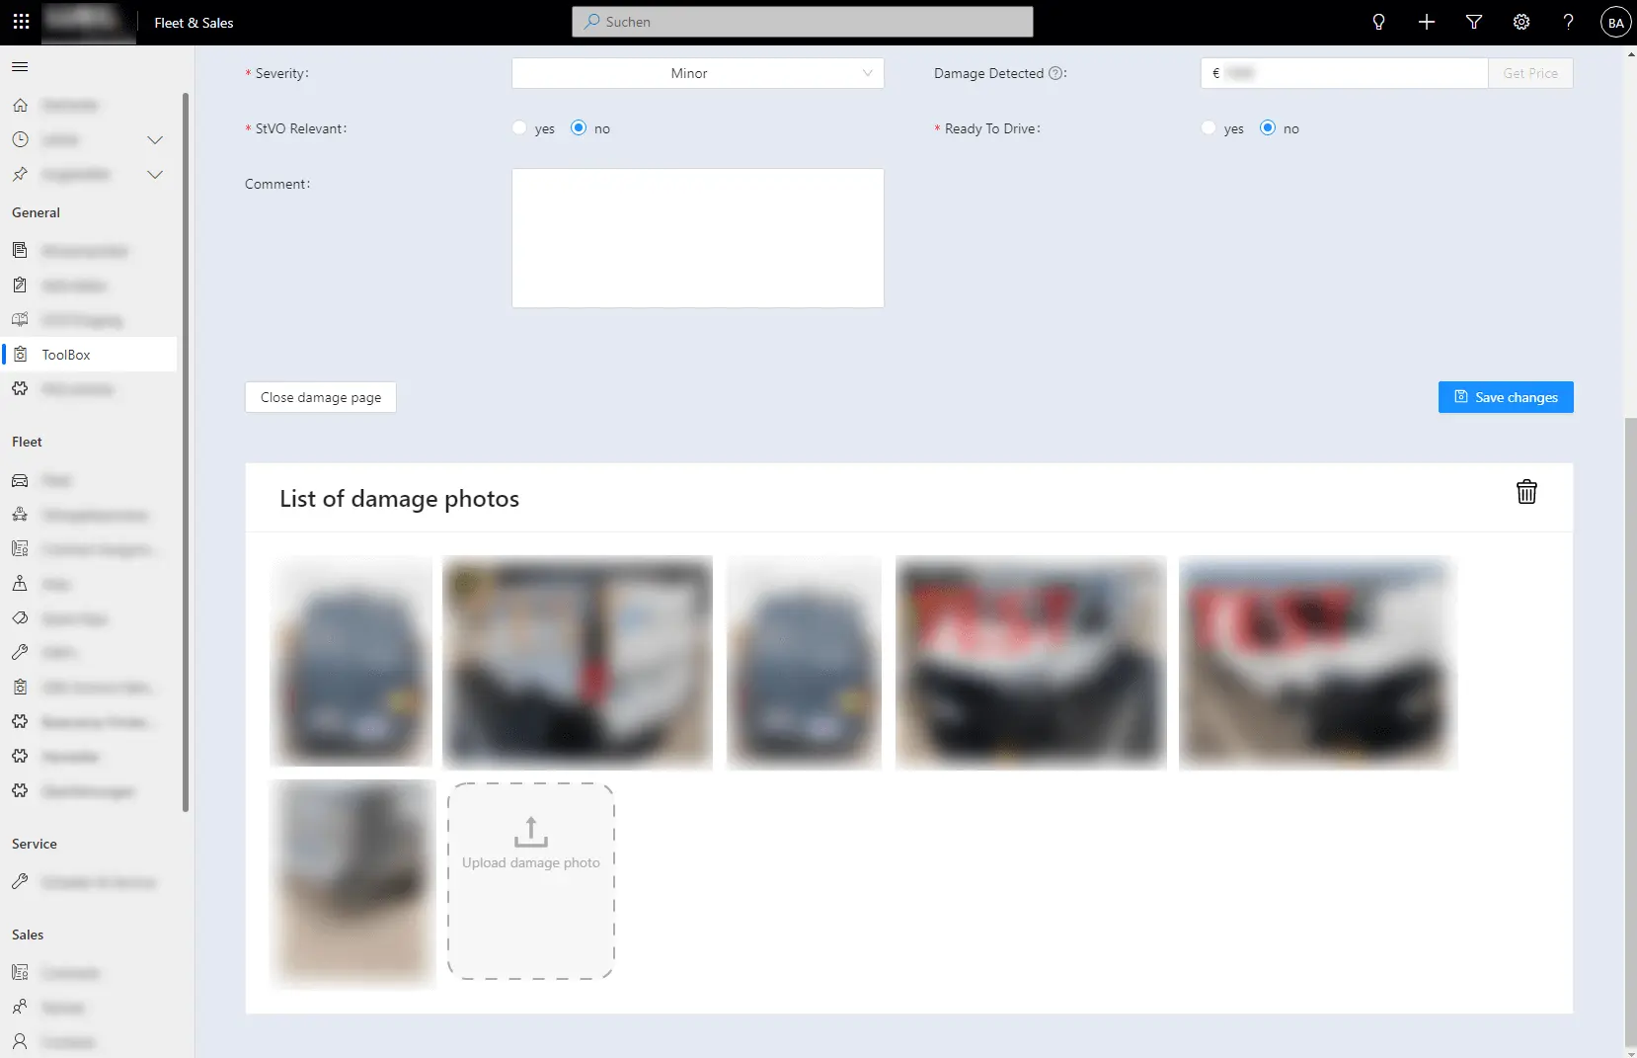Click the home icon in the sidebar
The height and width of the screenshot is (1058, 1637).
click(x=21, y=105)
